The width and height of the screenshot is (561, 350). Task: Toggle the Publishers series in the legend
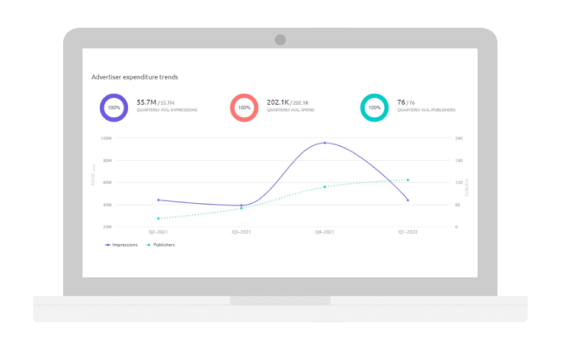tap(160, 244)
